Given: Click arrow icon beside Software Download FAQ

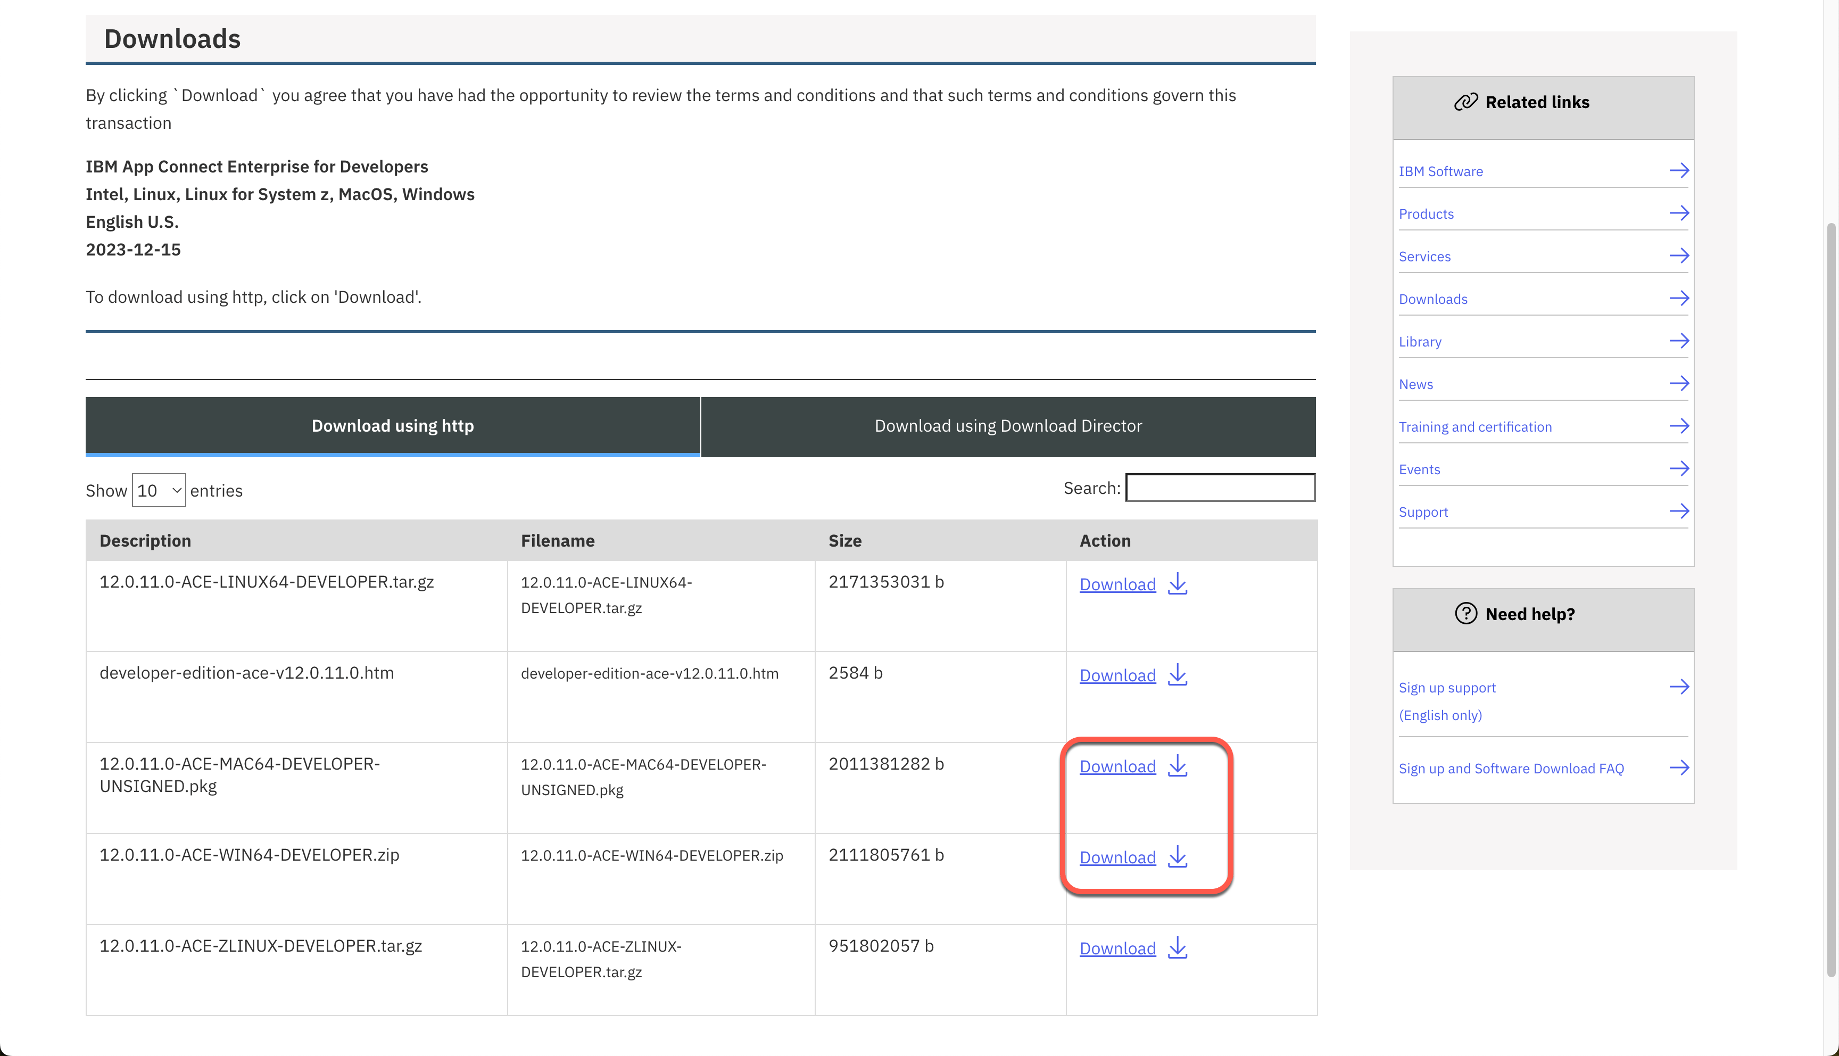Looking at the screenshot, I should [x=1679, y=768].
